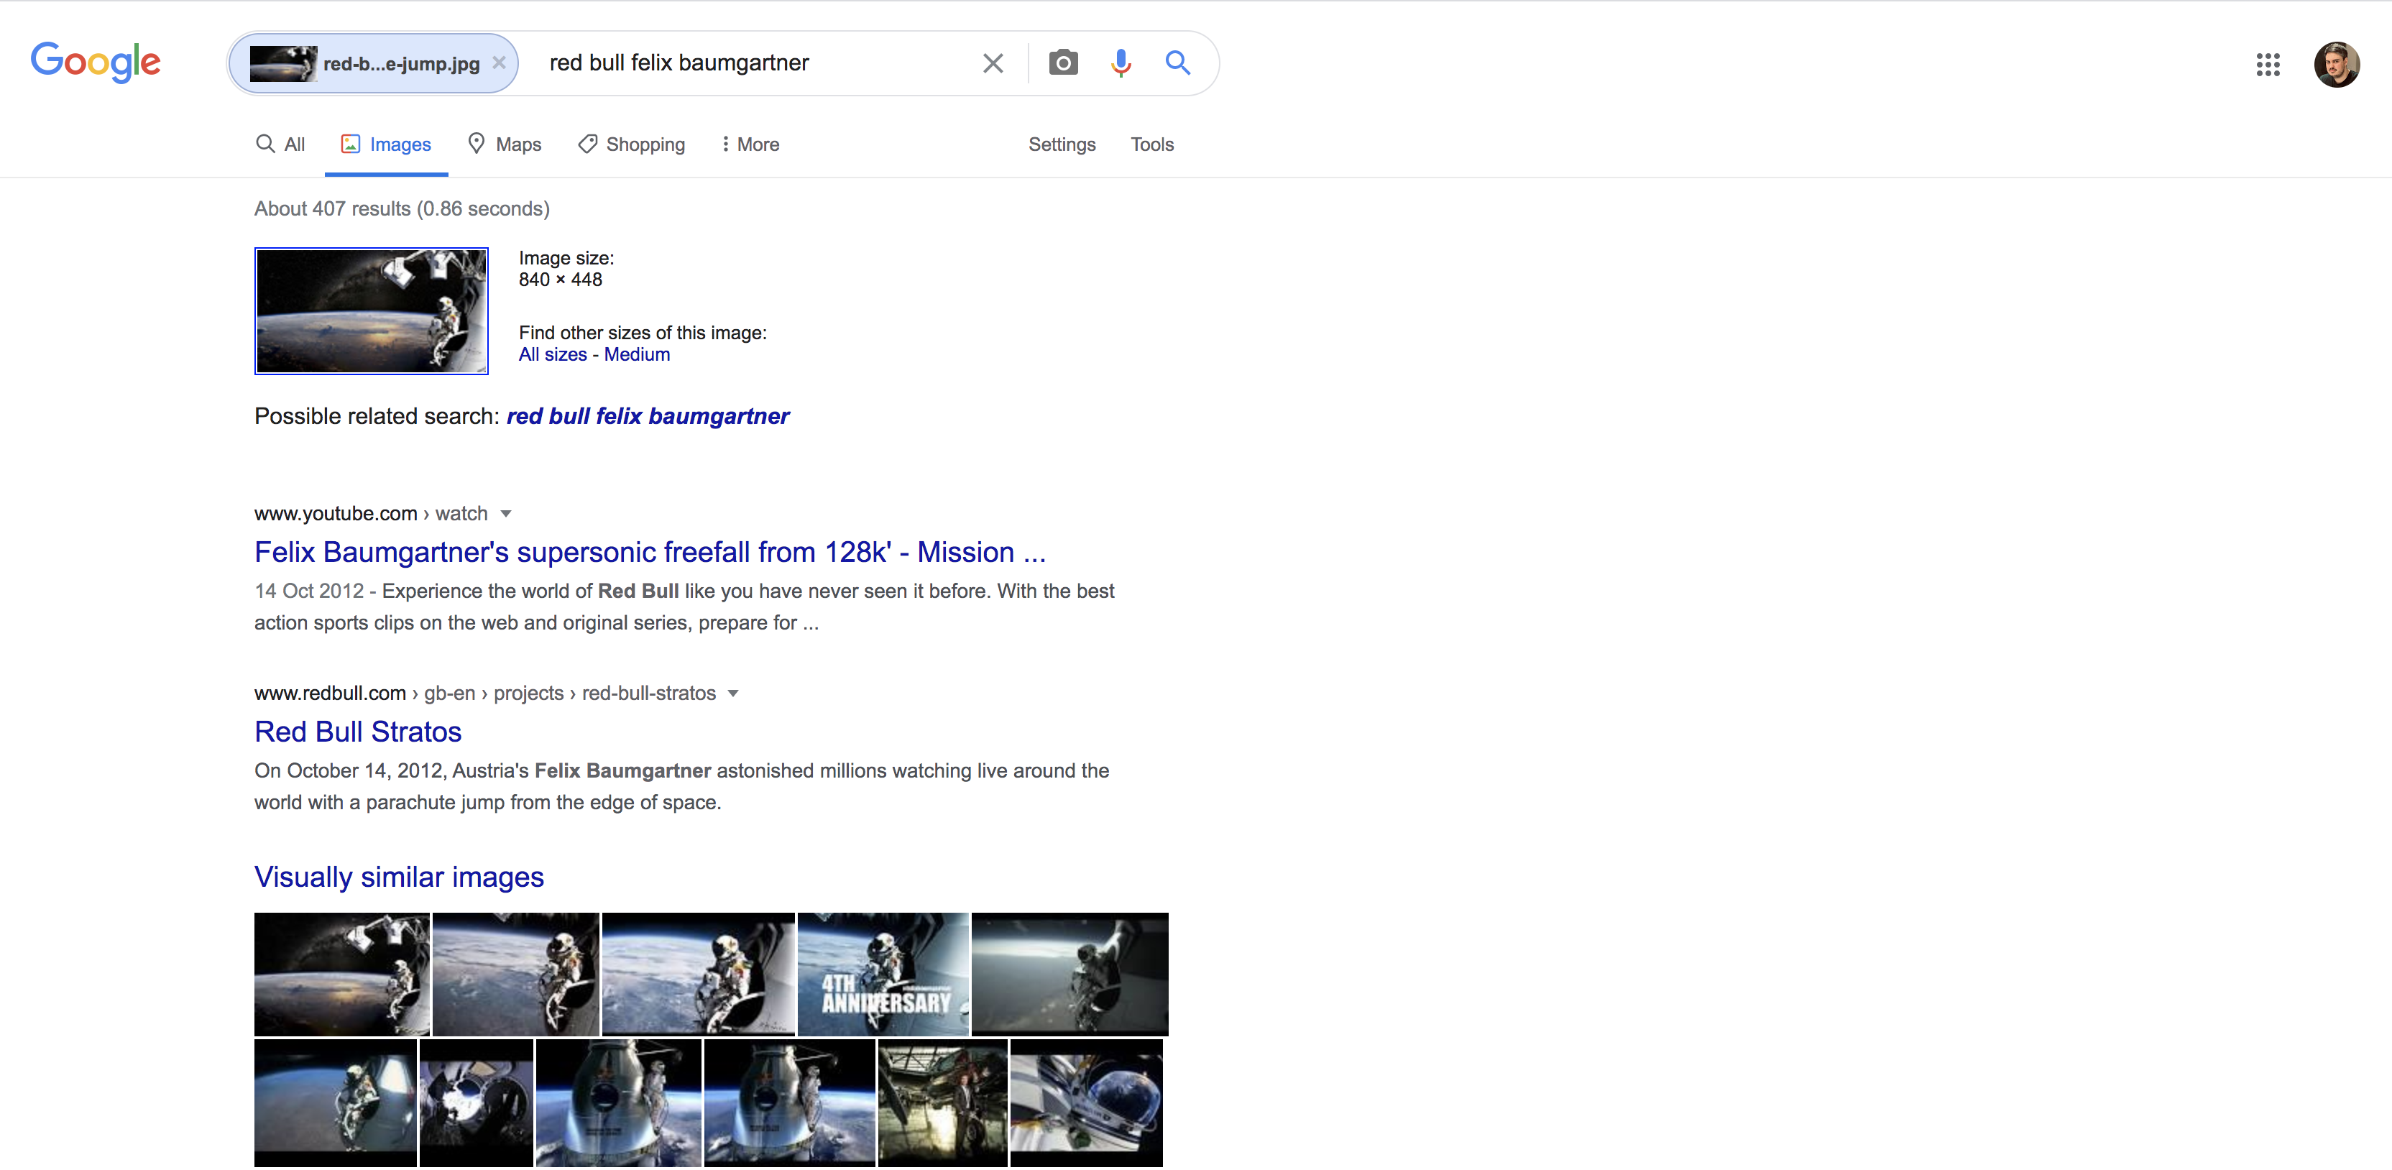Expand the Red Bull result dropdown arrow

[734, 693]
